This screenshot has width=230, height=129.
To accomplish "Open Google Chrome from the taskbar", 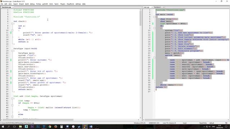I will coord(50,126).
